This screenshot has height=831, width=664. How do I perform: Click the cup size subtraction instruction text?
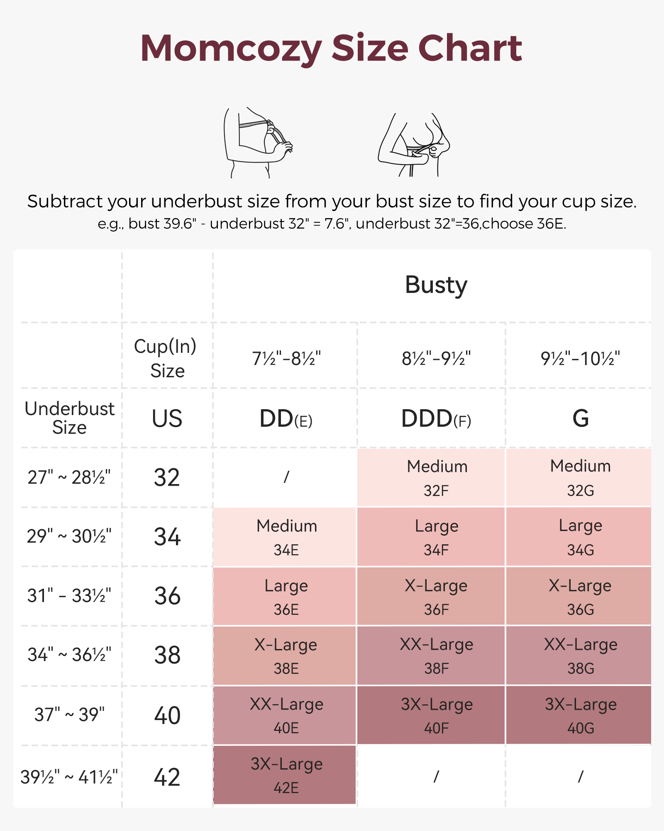332,202
